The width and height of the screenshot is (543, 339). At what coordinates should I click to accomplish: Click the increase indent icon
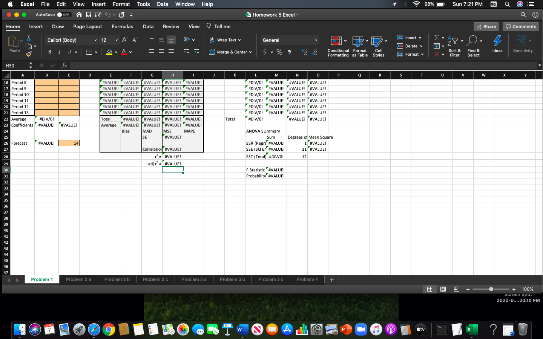tap(196, 52)
